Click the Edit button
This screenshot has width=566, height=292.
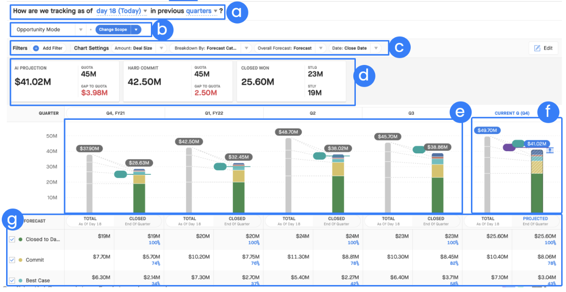click(x=543, y=48)
